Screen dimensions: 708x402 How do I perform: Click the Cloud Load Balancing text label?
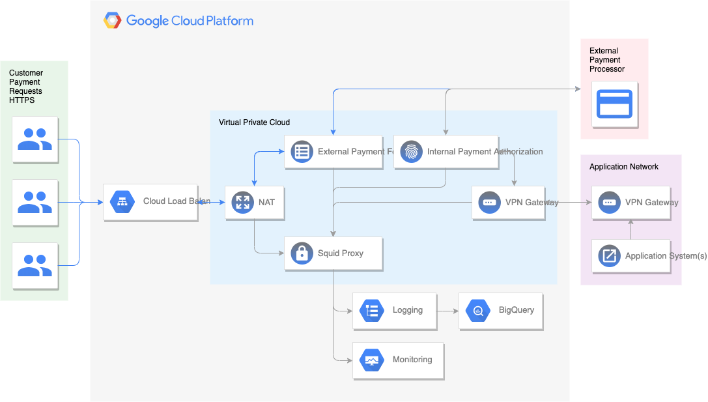(177, 201)
